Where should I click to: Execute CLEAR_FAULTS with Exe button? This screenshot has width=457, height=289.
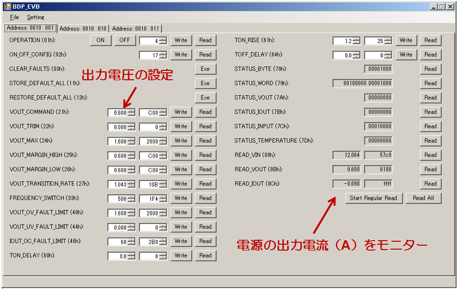[x=206, y=69]
